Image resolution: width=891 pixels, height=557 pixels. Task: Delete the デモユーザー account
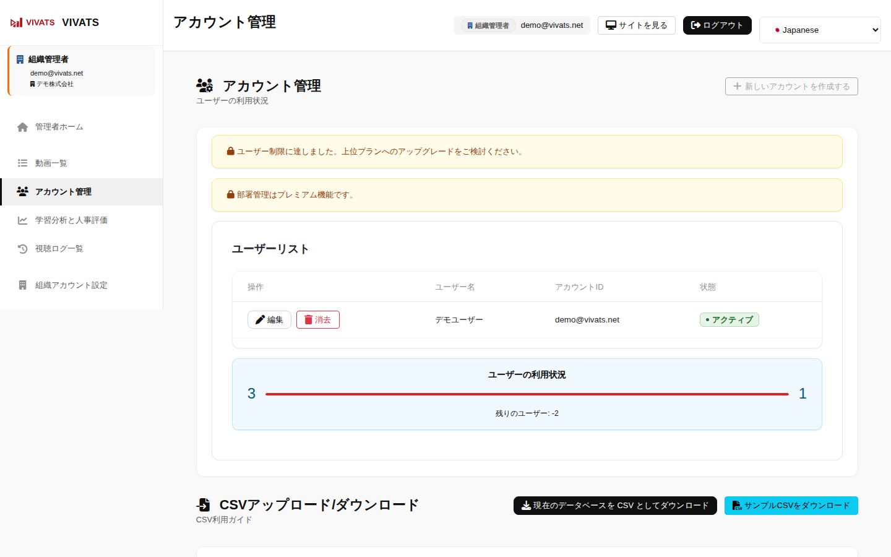tap(318, 320)
